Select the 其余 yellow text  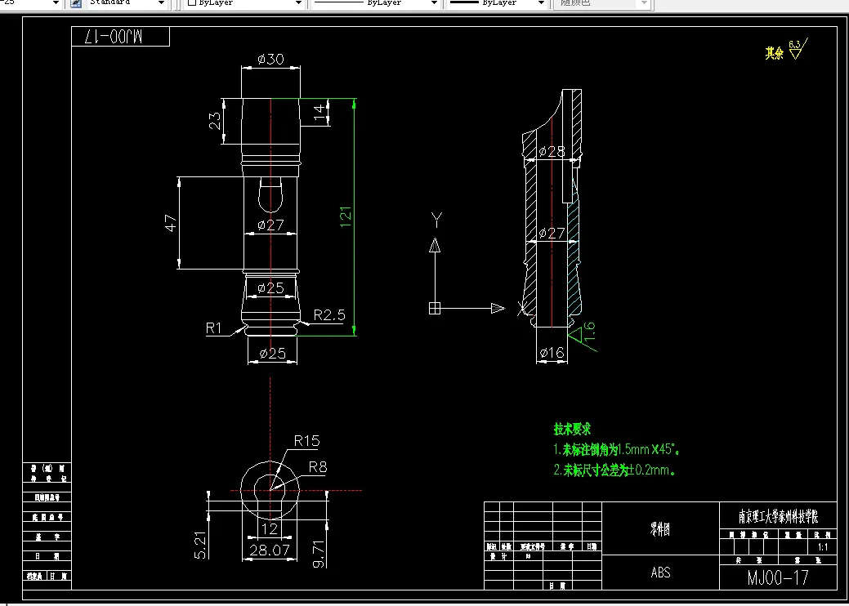774,53
